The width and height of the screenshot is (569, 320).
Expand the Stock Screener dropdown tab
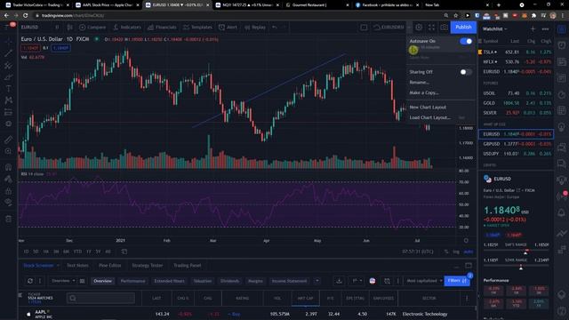[x=41, y=266]
